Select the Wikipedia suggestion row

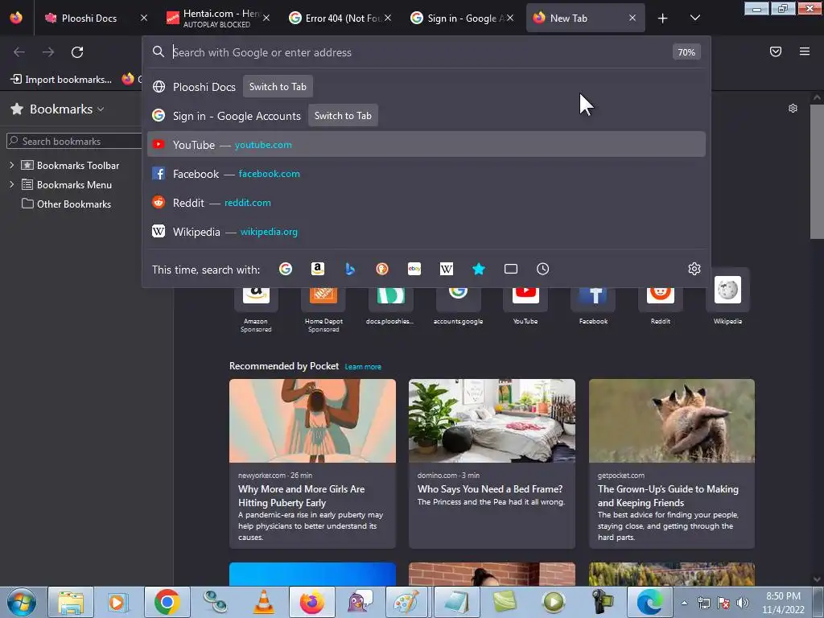pos(426,231)
